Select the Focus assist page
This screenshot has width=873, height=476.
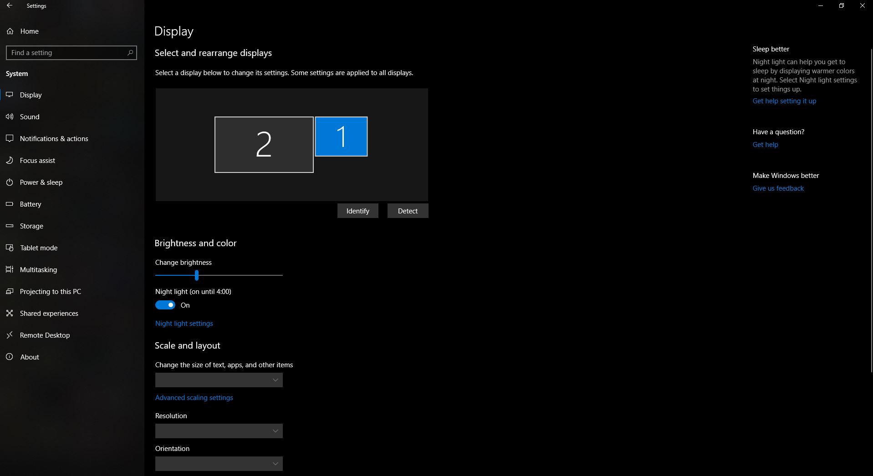(72, 160)
